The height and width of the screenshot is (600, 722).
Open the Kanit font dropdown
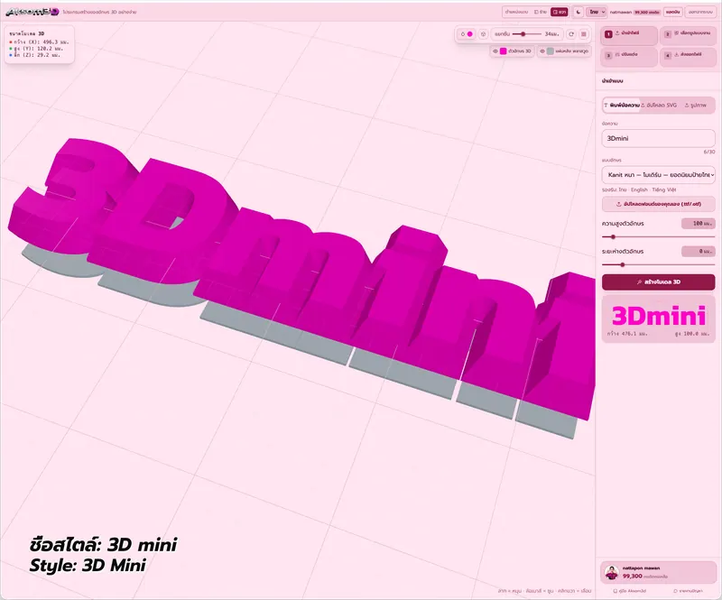[659, 175]
